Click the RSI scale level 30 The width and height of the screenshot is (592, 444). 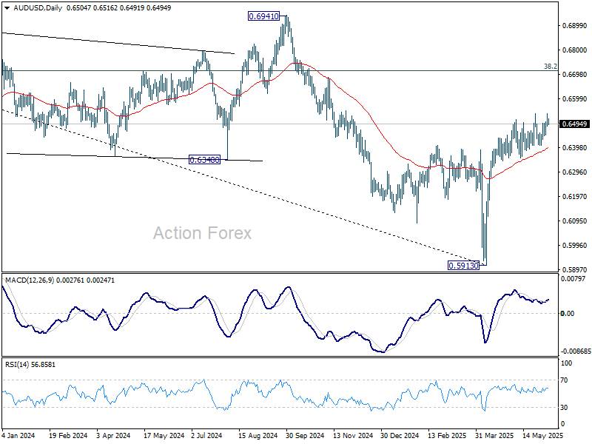pyautogui.click(x=564, y=408)
